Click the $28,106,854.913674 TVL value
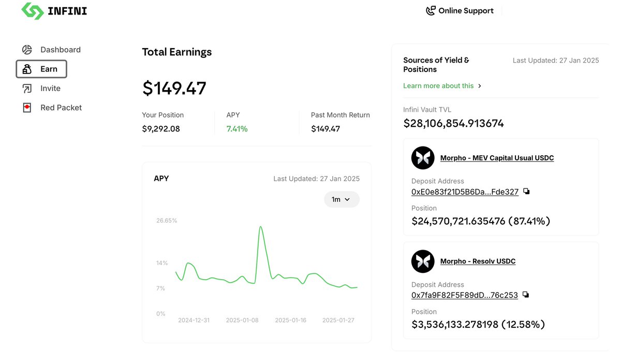 453,123
